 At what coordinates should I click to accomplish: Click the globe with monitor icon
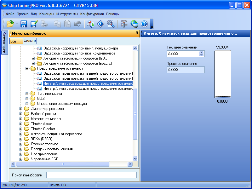(134, 24)
